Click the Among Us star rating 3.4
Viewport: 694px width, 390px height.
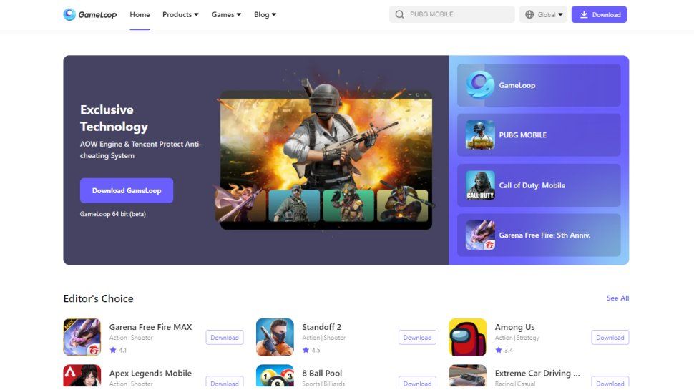(x=504, y=350)
